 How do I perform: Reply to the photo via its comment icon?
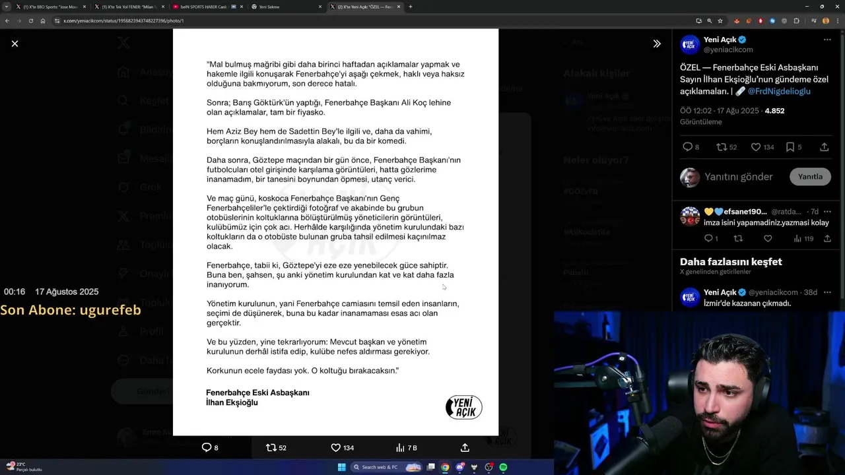point(207,447)
